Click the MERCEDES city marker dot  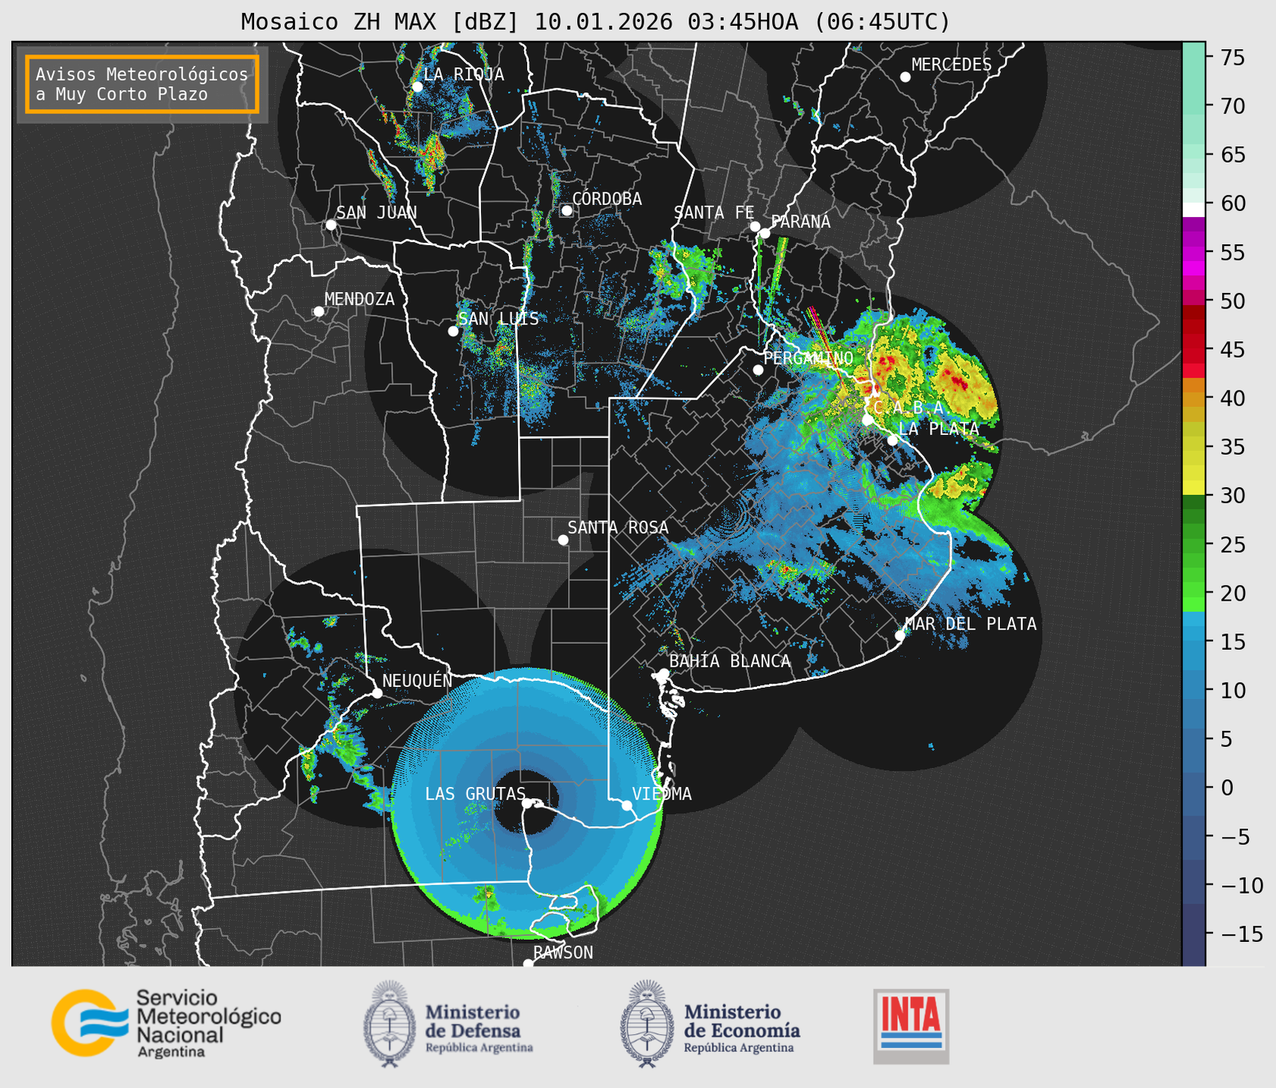point(905,77)
